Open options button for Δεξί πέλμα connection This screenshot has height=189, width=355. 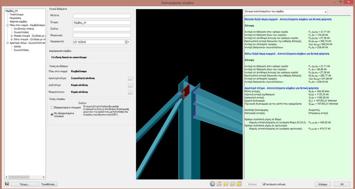tap(130, 86)
